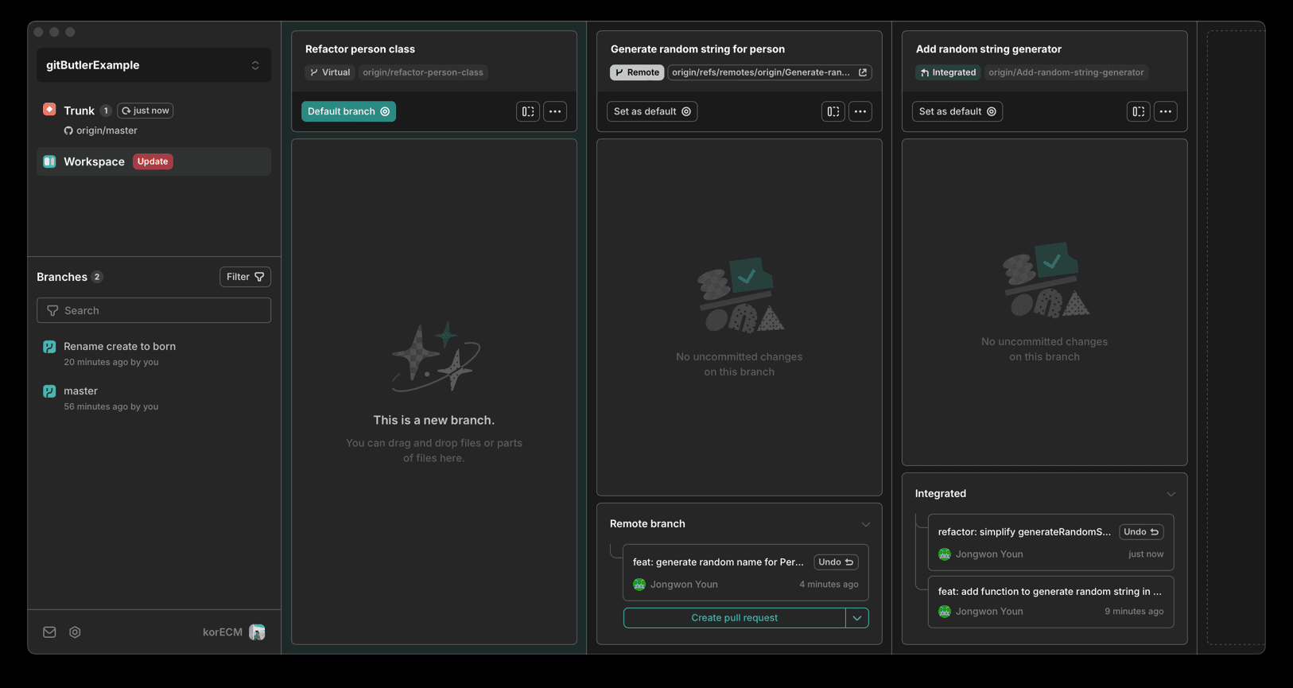Screen dimensions: 1293x688
Task: Open the branches Filter button
Action: (x=245, y=277)
